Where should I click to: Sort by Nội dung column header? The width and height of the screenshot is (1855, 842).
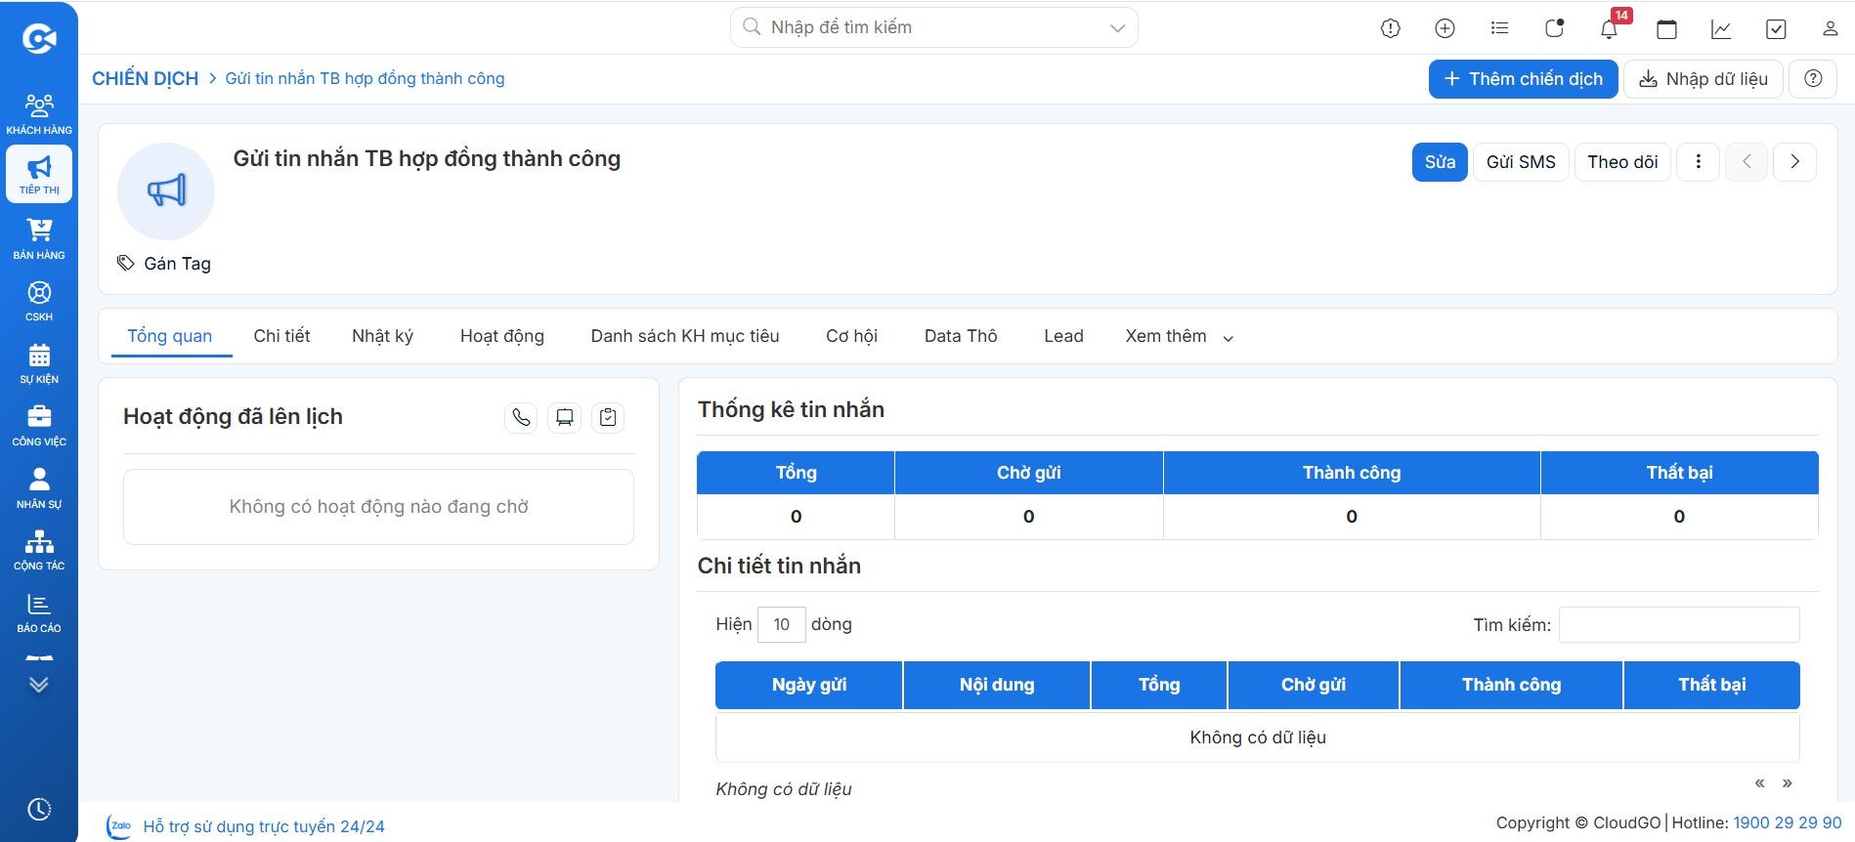tap(997, 685)
